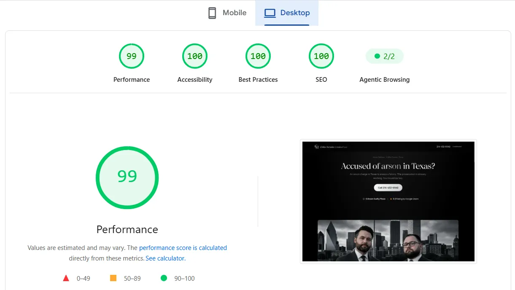
Task: Open the SEO score gauge
Action: tap(321, 56)
